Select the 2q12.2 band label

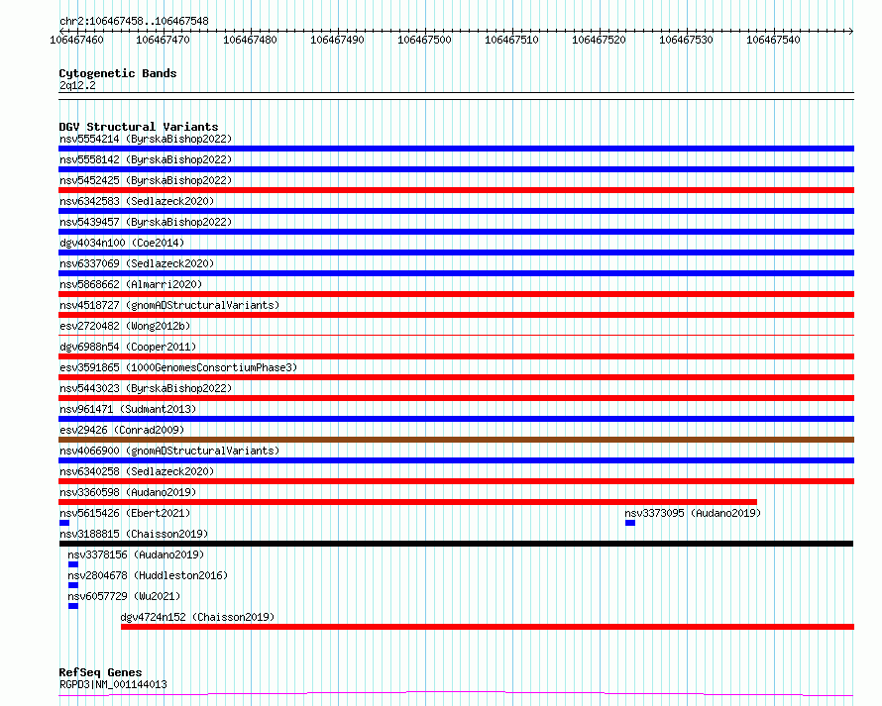(77, 85)
